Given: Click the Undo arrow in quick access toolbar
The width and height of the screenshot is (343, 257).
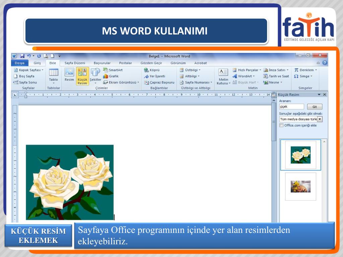Looking at the screenshot, I should pyautogui.click(x=29, y=56).
